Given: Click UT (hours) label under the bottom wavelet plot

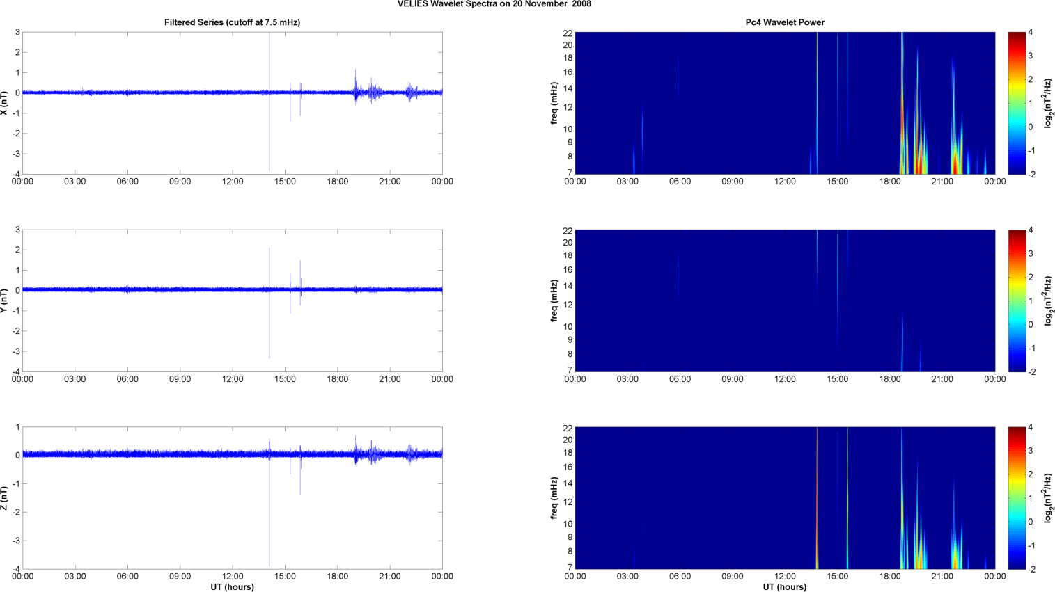Looking at the screenshot, I should click(784, 587).
